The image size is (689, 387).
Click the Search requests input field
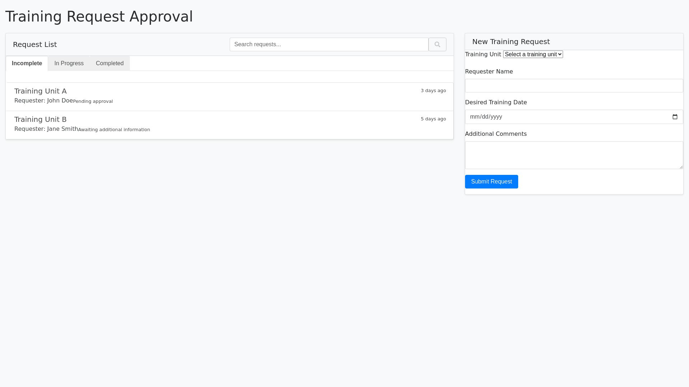[x=329, y=44]
